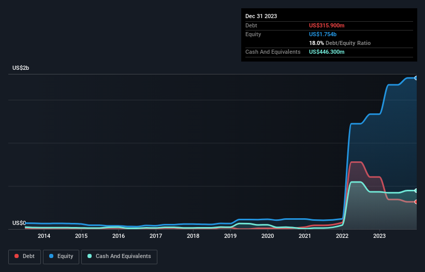425x272 pixels.
Task: Click the 2021 x-axis label
Action: [x=305, y=236]
